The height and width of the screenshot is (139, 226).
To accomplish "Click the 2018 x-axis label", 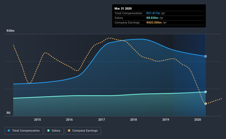I will [134, 120].
